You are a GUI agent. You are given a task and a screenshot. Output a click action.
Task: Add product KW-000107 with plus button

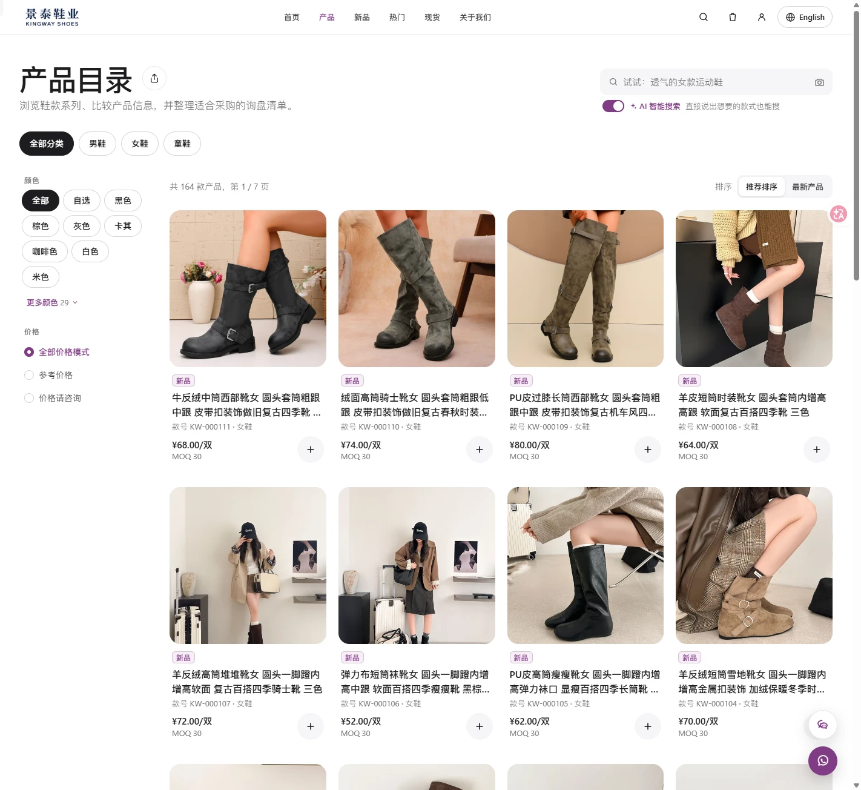click(311, 726)
